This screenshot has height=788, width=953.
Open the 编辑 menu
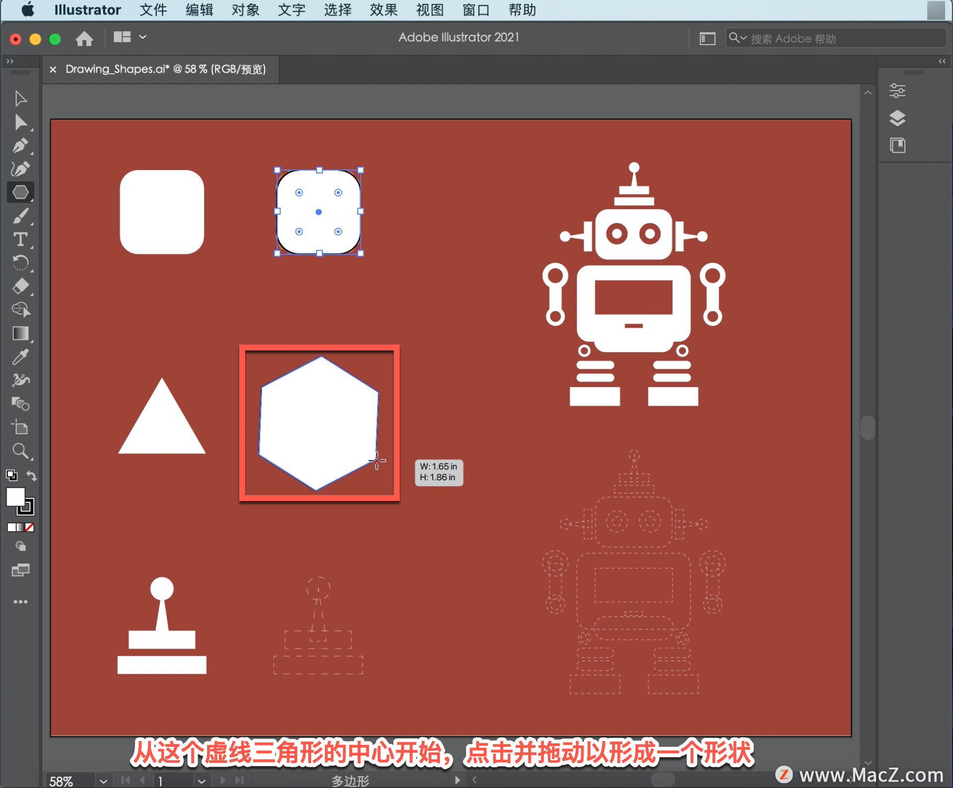pyautogui.click(x=199, y=10)
